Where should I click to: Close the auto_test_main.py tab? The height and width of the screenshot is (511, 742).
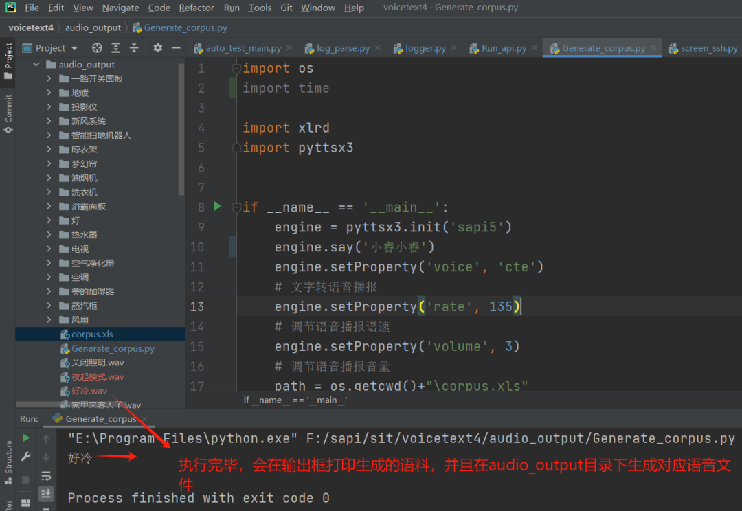pos(289,48)
